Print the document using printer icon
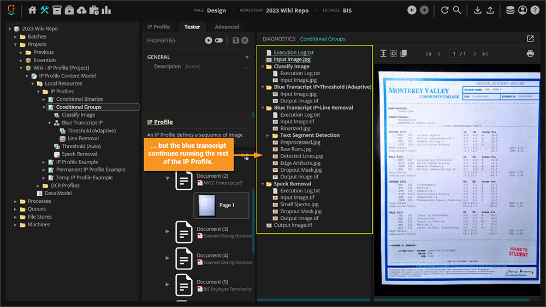 point(530,53)
